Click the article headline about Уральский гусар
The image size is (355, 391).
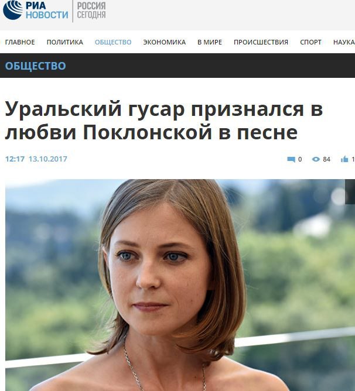pyautogui.click(x=164, y=121)
